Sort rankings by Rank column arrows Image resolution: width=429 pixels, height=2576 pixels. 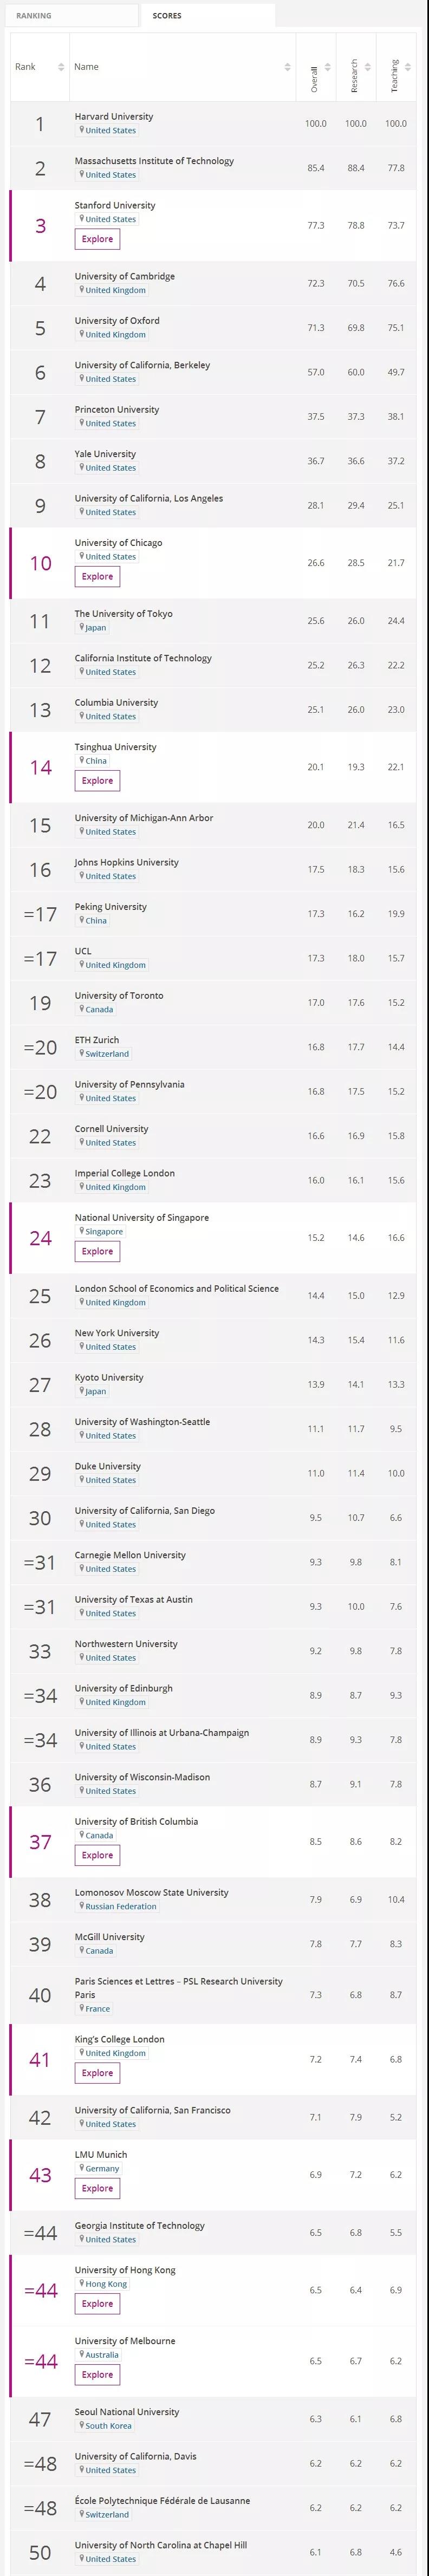coord(61,67)
